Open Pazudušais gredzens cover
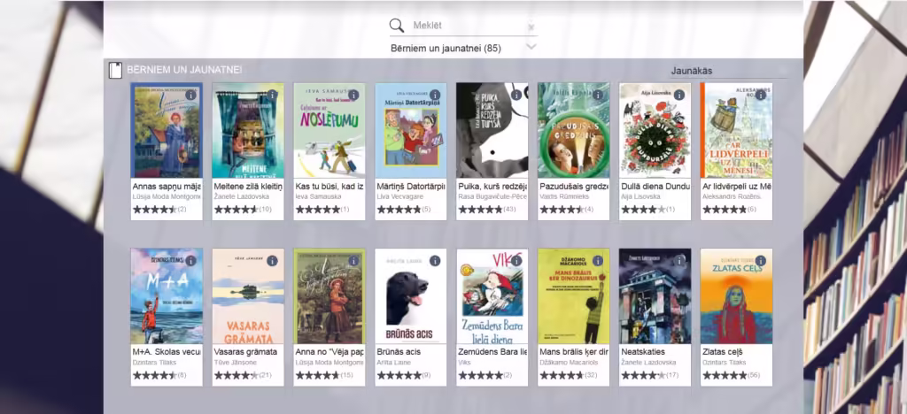Viewport: 907px width, 414px height. 574,131
